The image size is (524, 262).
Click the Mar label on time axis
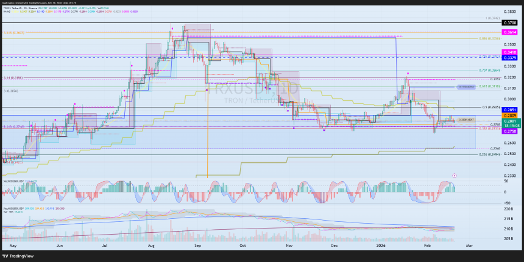(x=469, y=246)
